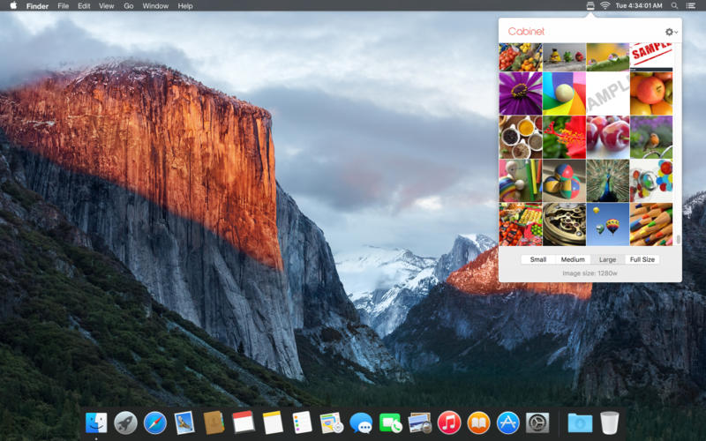706x441 pixels.
Task: Open iTunes from the dock
Action: (x=449, y=423)
